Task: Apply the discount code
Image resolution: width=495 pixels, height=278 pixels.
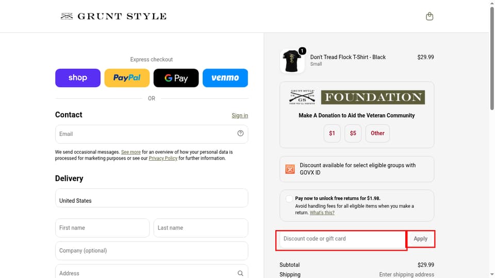Action: 421,239
